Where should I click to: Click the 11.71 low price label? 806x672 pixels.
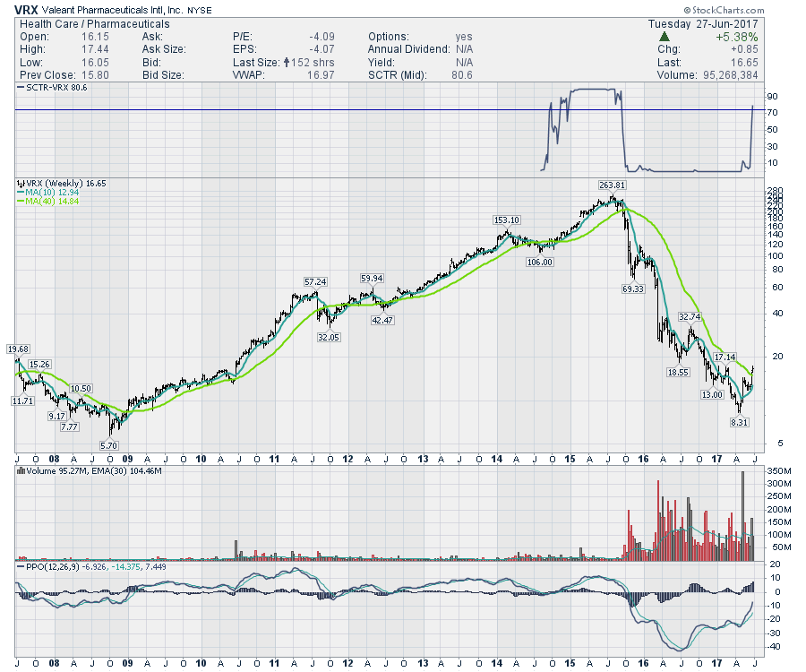tap(22, 401)
